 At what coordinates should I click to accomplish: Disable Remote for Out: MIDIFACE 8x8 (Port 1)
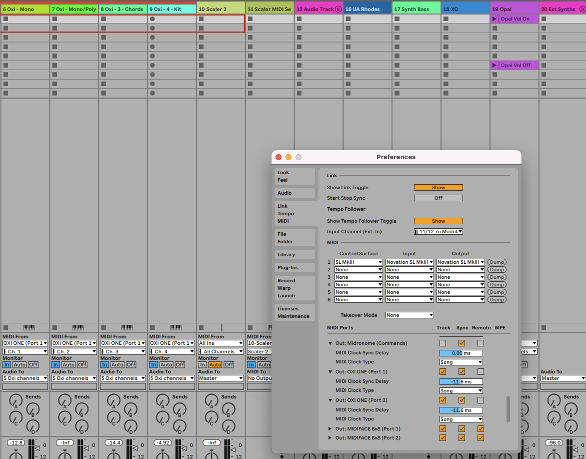pyautogui.click(x=481, y=428)
